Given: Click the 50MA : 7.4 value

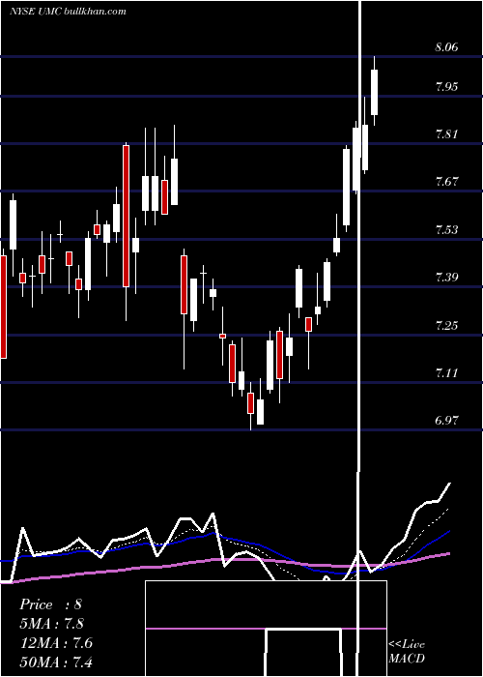Looking at the screenshot, I should [x=56, y=662].
